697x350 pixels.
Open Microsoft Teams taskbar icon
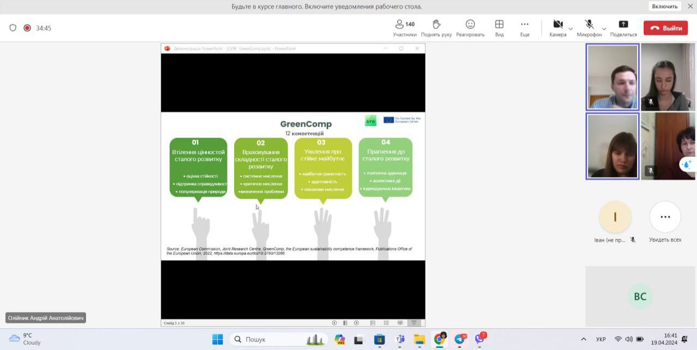[x=400, y=339]
